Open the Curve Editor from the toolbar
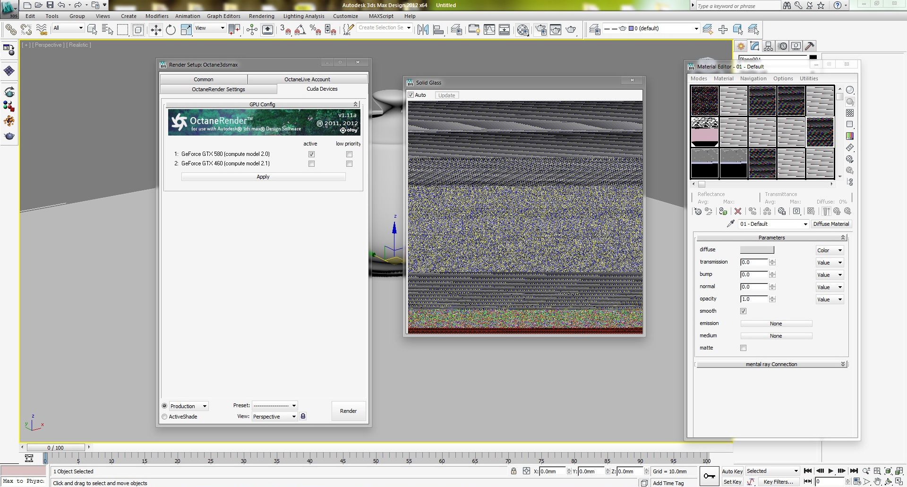This screenshot has width=907, height=487. coord(489,30)
